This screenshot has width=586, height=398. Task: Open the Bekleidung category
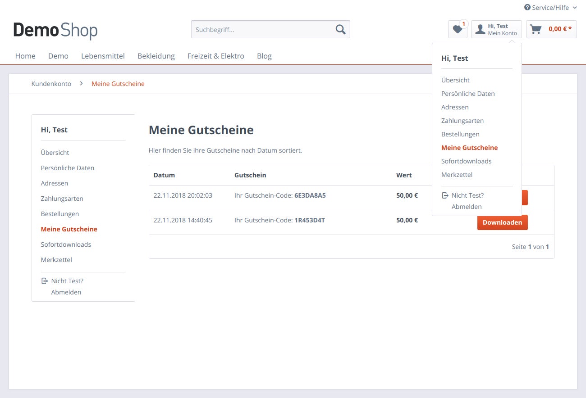(156, 56)
